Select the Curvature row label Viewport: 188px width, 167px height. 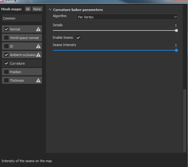pyautogui.click(x=17, y=63)
